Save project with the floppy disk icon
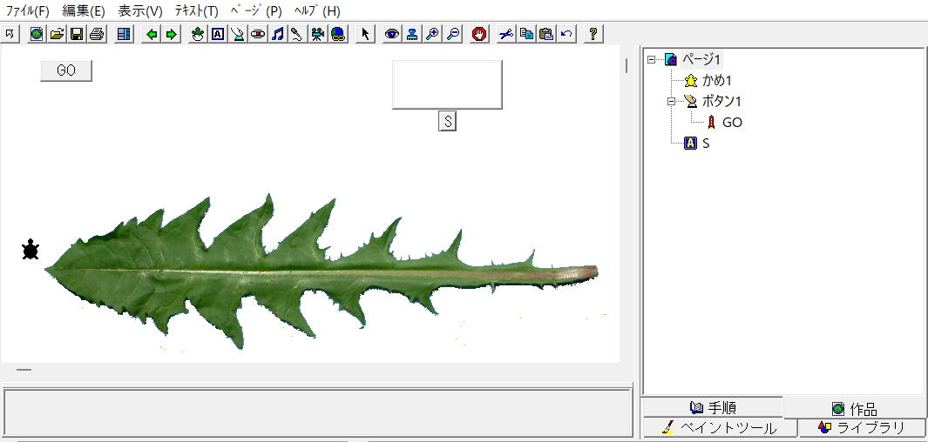 click(77, 34)
